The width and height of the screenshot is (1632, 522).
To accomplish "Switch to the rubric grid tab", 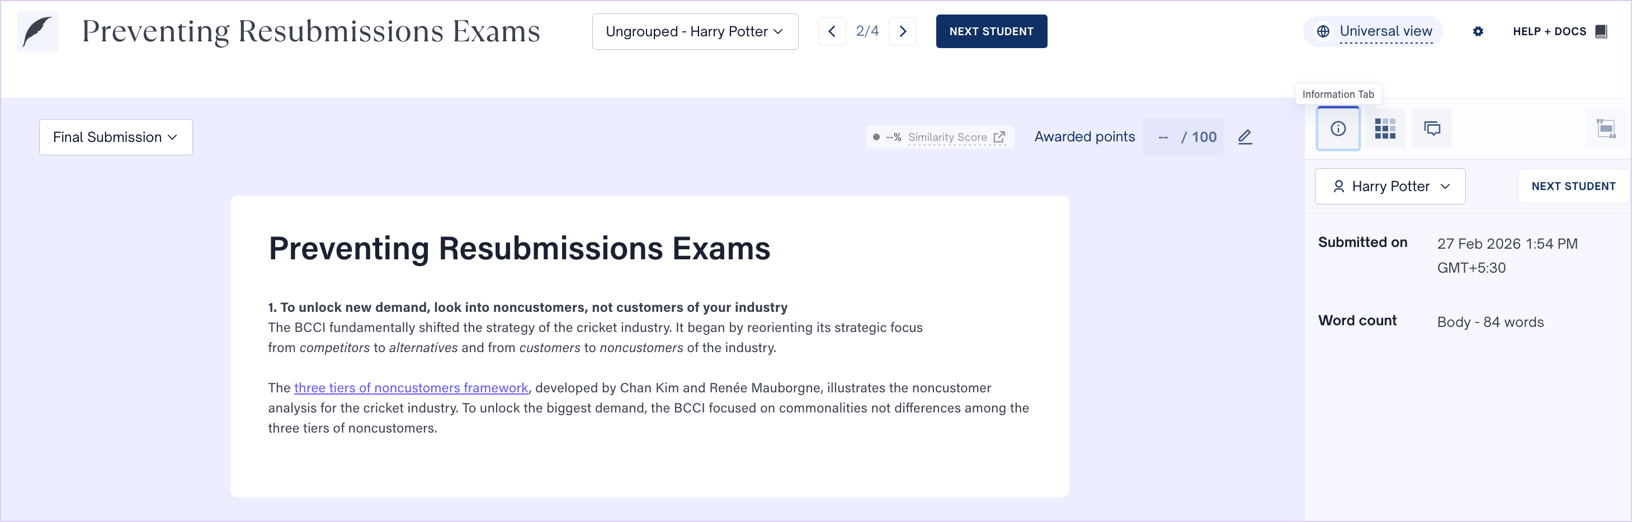I will [1384, 129].
